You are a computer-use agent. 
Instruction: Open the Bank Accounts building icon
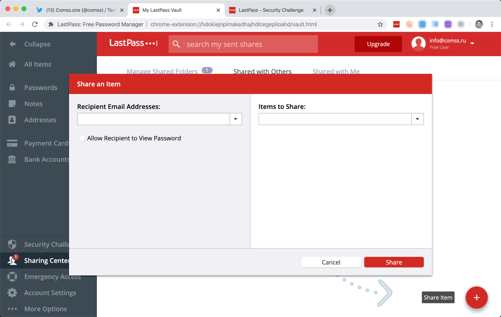(x=12, y=159)
